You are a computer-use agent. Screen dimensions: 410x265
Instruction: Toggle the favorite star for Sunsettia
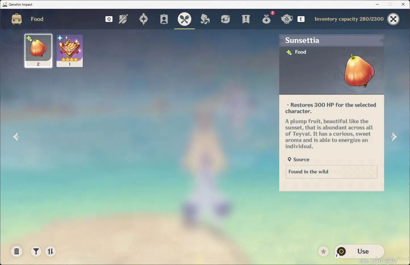coord(323,251)
